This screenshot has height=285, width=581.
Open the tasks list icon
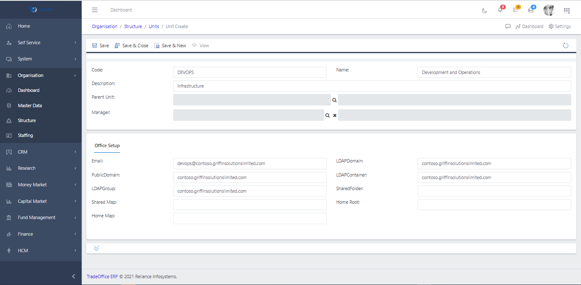pyautogui.click(x=515, y=10)
